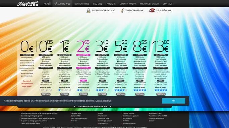Image resolution: width=229 pixels, height=128 pixels.
Task: Click the star rating under greenWAVE
Action: [x=83, y=90]
